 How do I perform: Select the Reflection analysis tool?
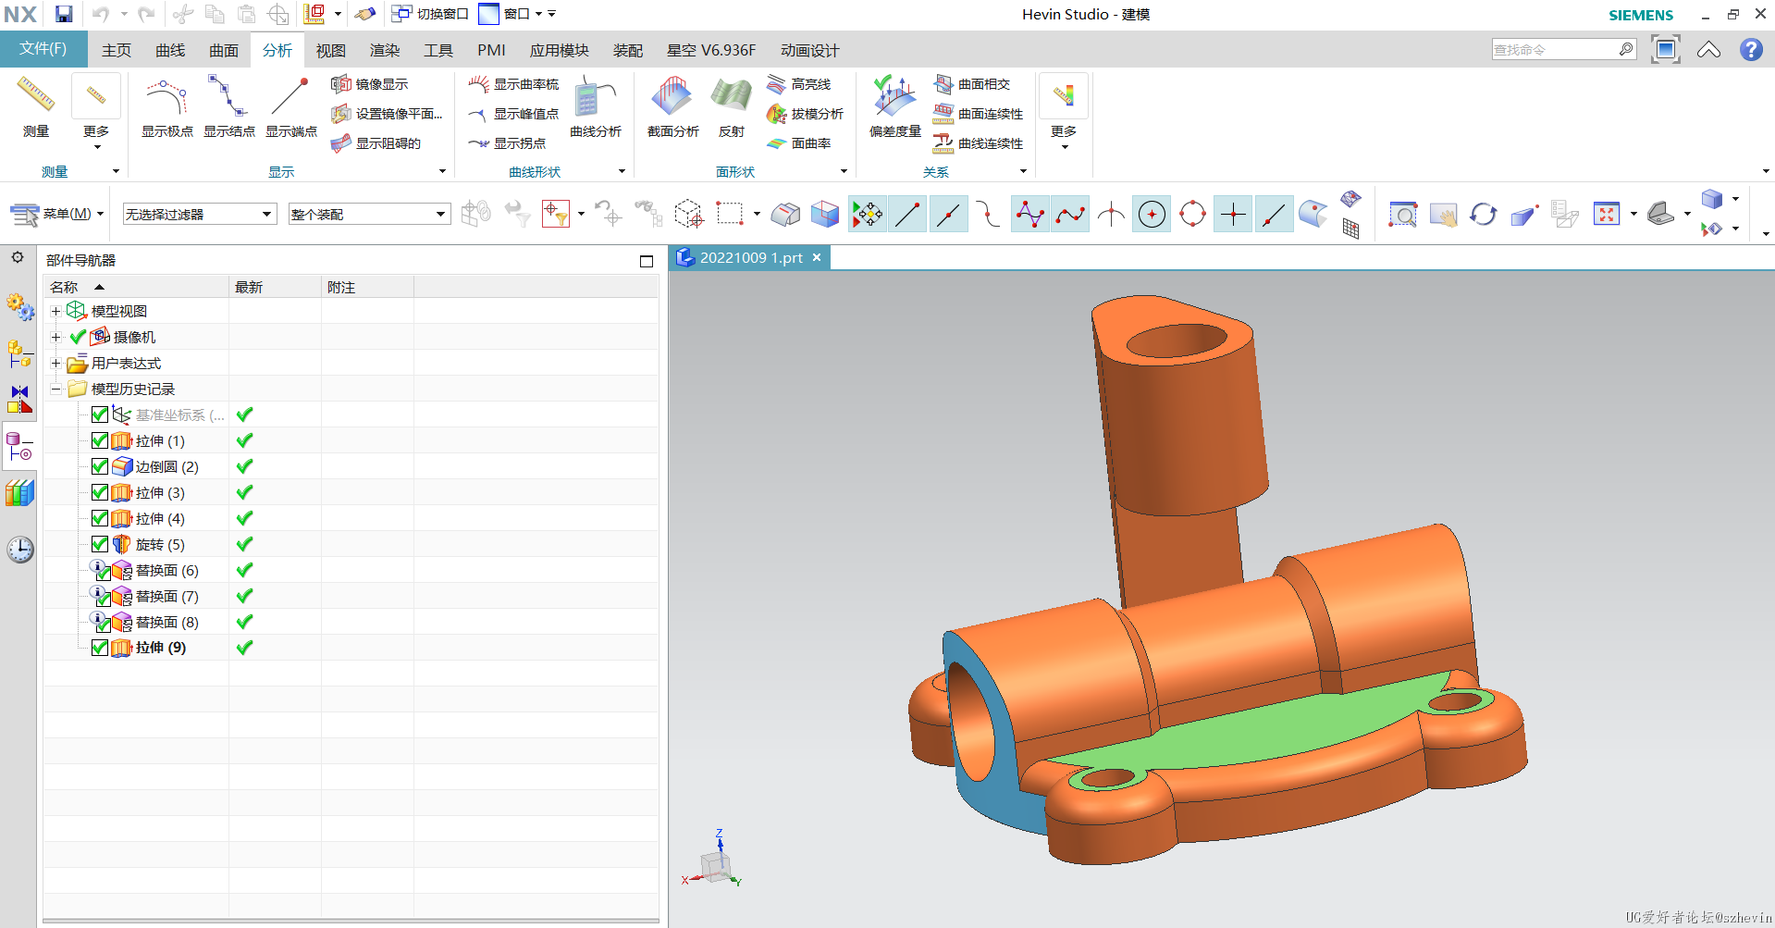(731, 107)
